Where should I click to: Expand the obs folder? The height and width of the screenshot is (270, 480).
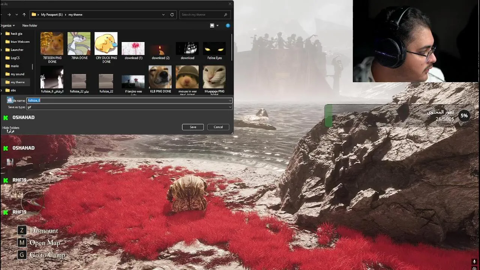click(x=1, y=90)
